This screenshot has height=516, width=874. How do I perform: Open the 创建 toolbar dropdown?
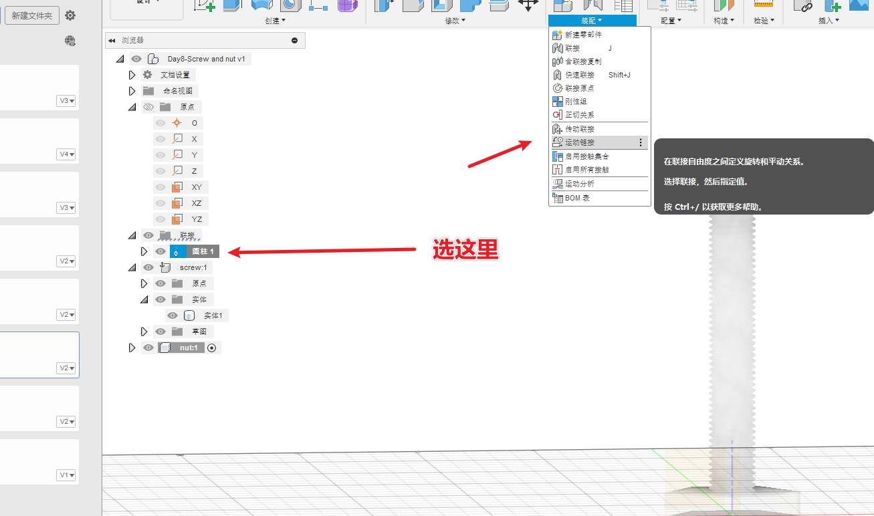[x=276, y=21]
